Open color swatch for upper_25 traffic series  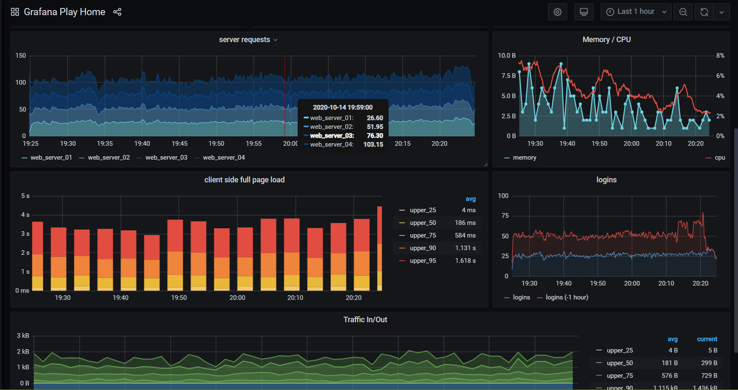(599, 350)
